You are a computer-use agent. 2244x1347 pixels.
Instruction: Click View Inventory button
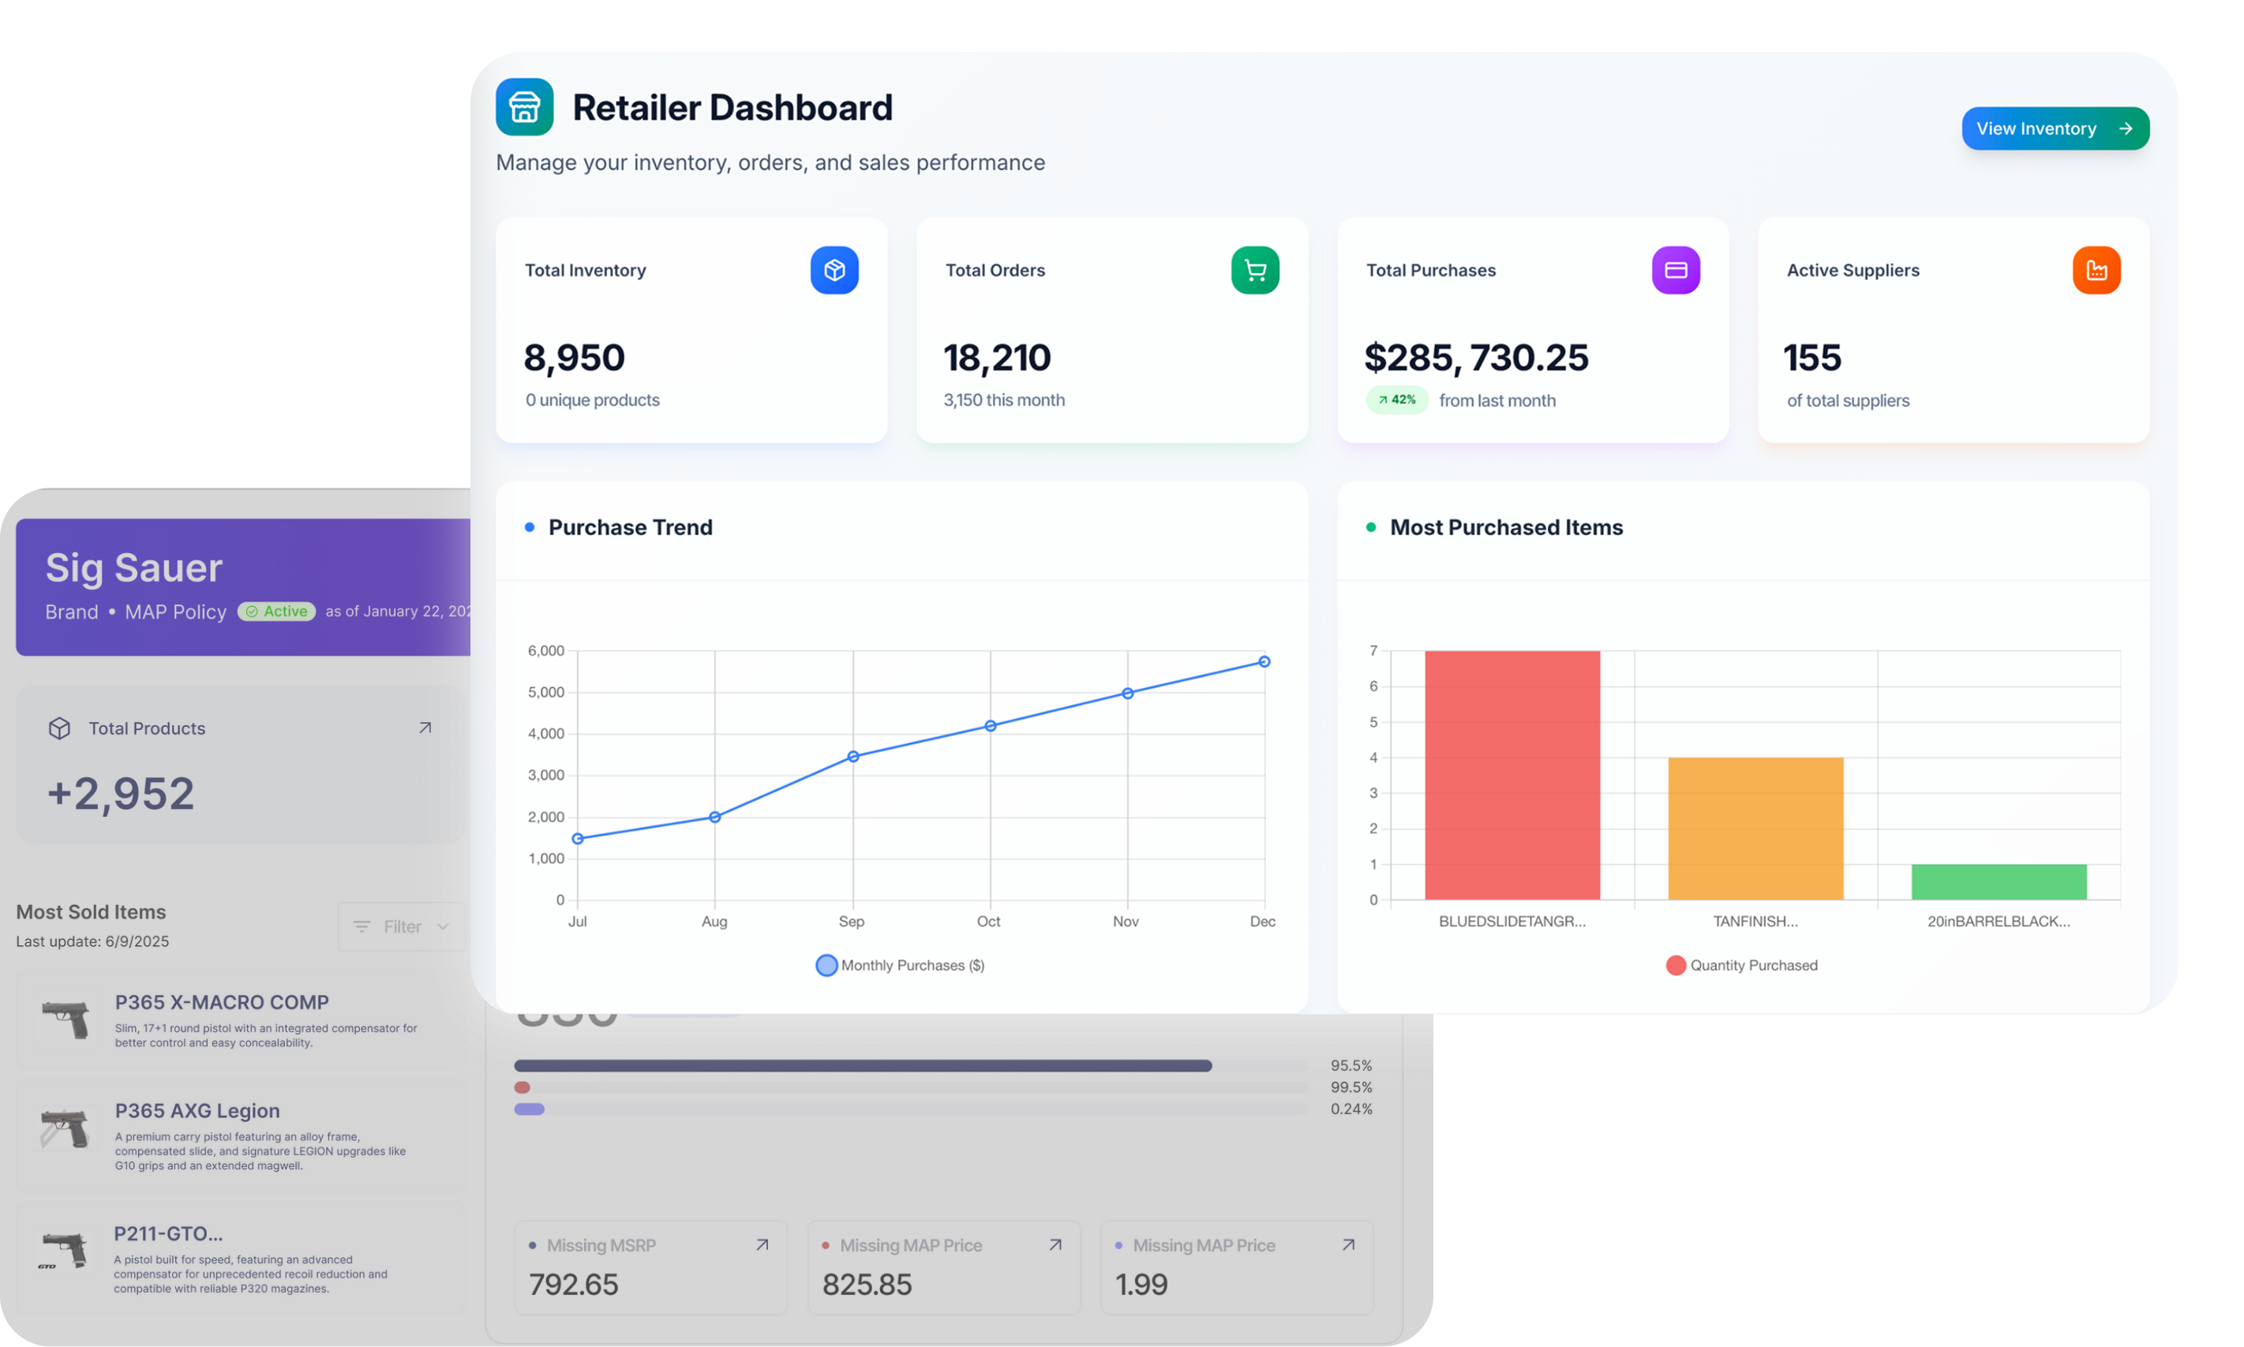2055,129
